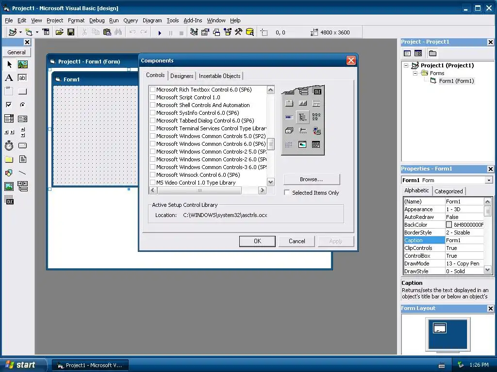The height and width of the screenshot is (372, 497).
Task: Select the Data control tool in toolbox
Action: 22,186
